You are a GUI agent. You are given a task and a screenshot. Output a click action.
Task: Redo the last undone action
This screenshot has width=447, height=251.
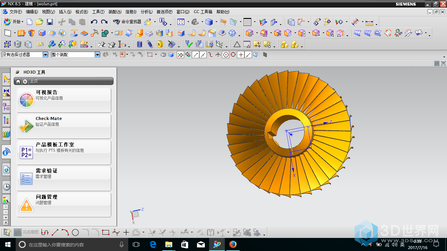104,22
